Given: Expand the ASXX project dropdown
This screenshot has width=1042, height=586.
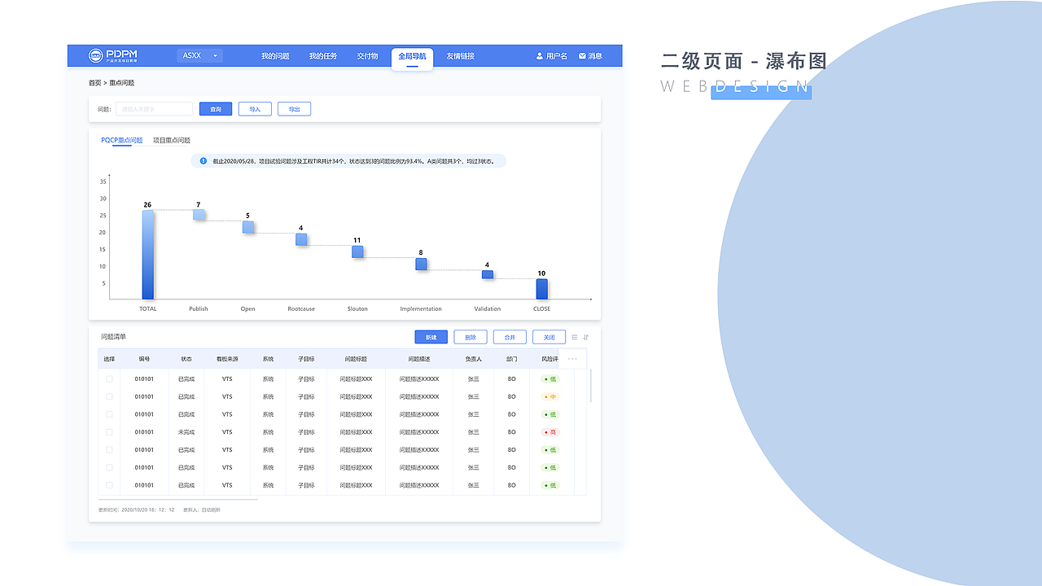Looking at the screenshot, I should tap(199, 56).
